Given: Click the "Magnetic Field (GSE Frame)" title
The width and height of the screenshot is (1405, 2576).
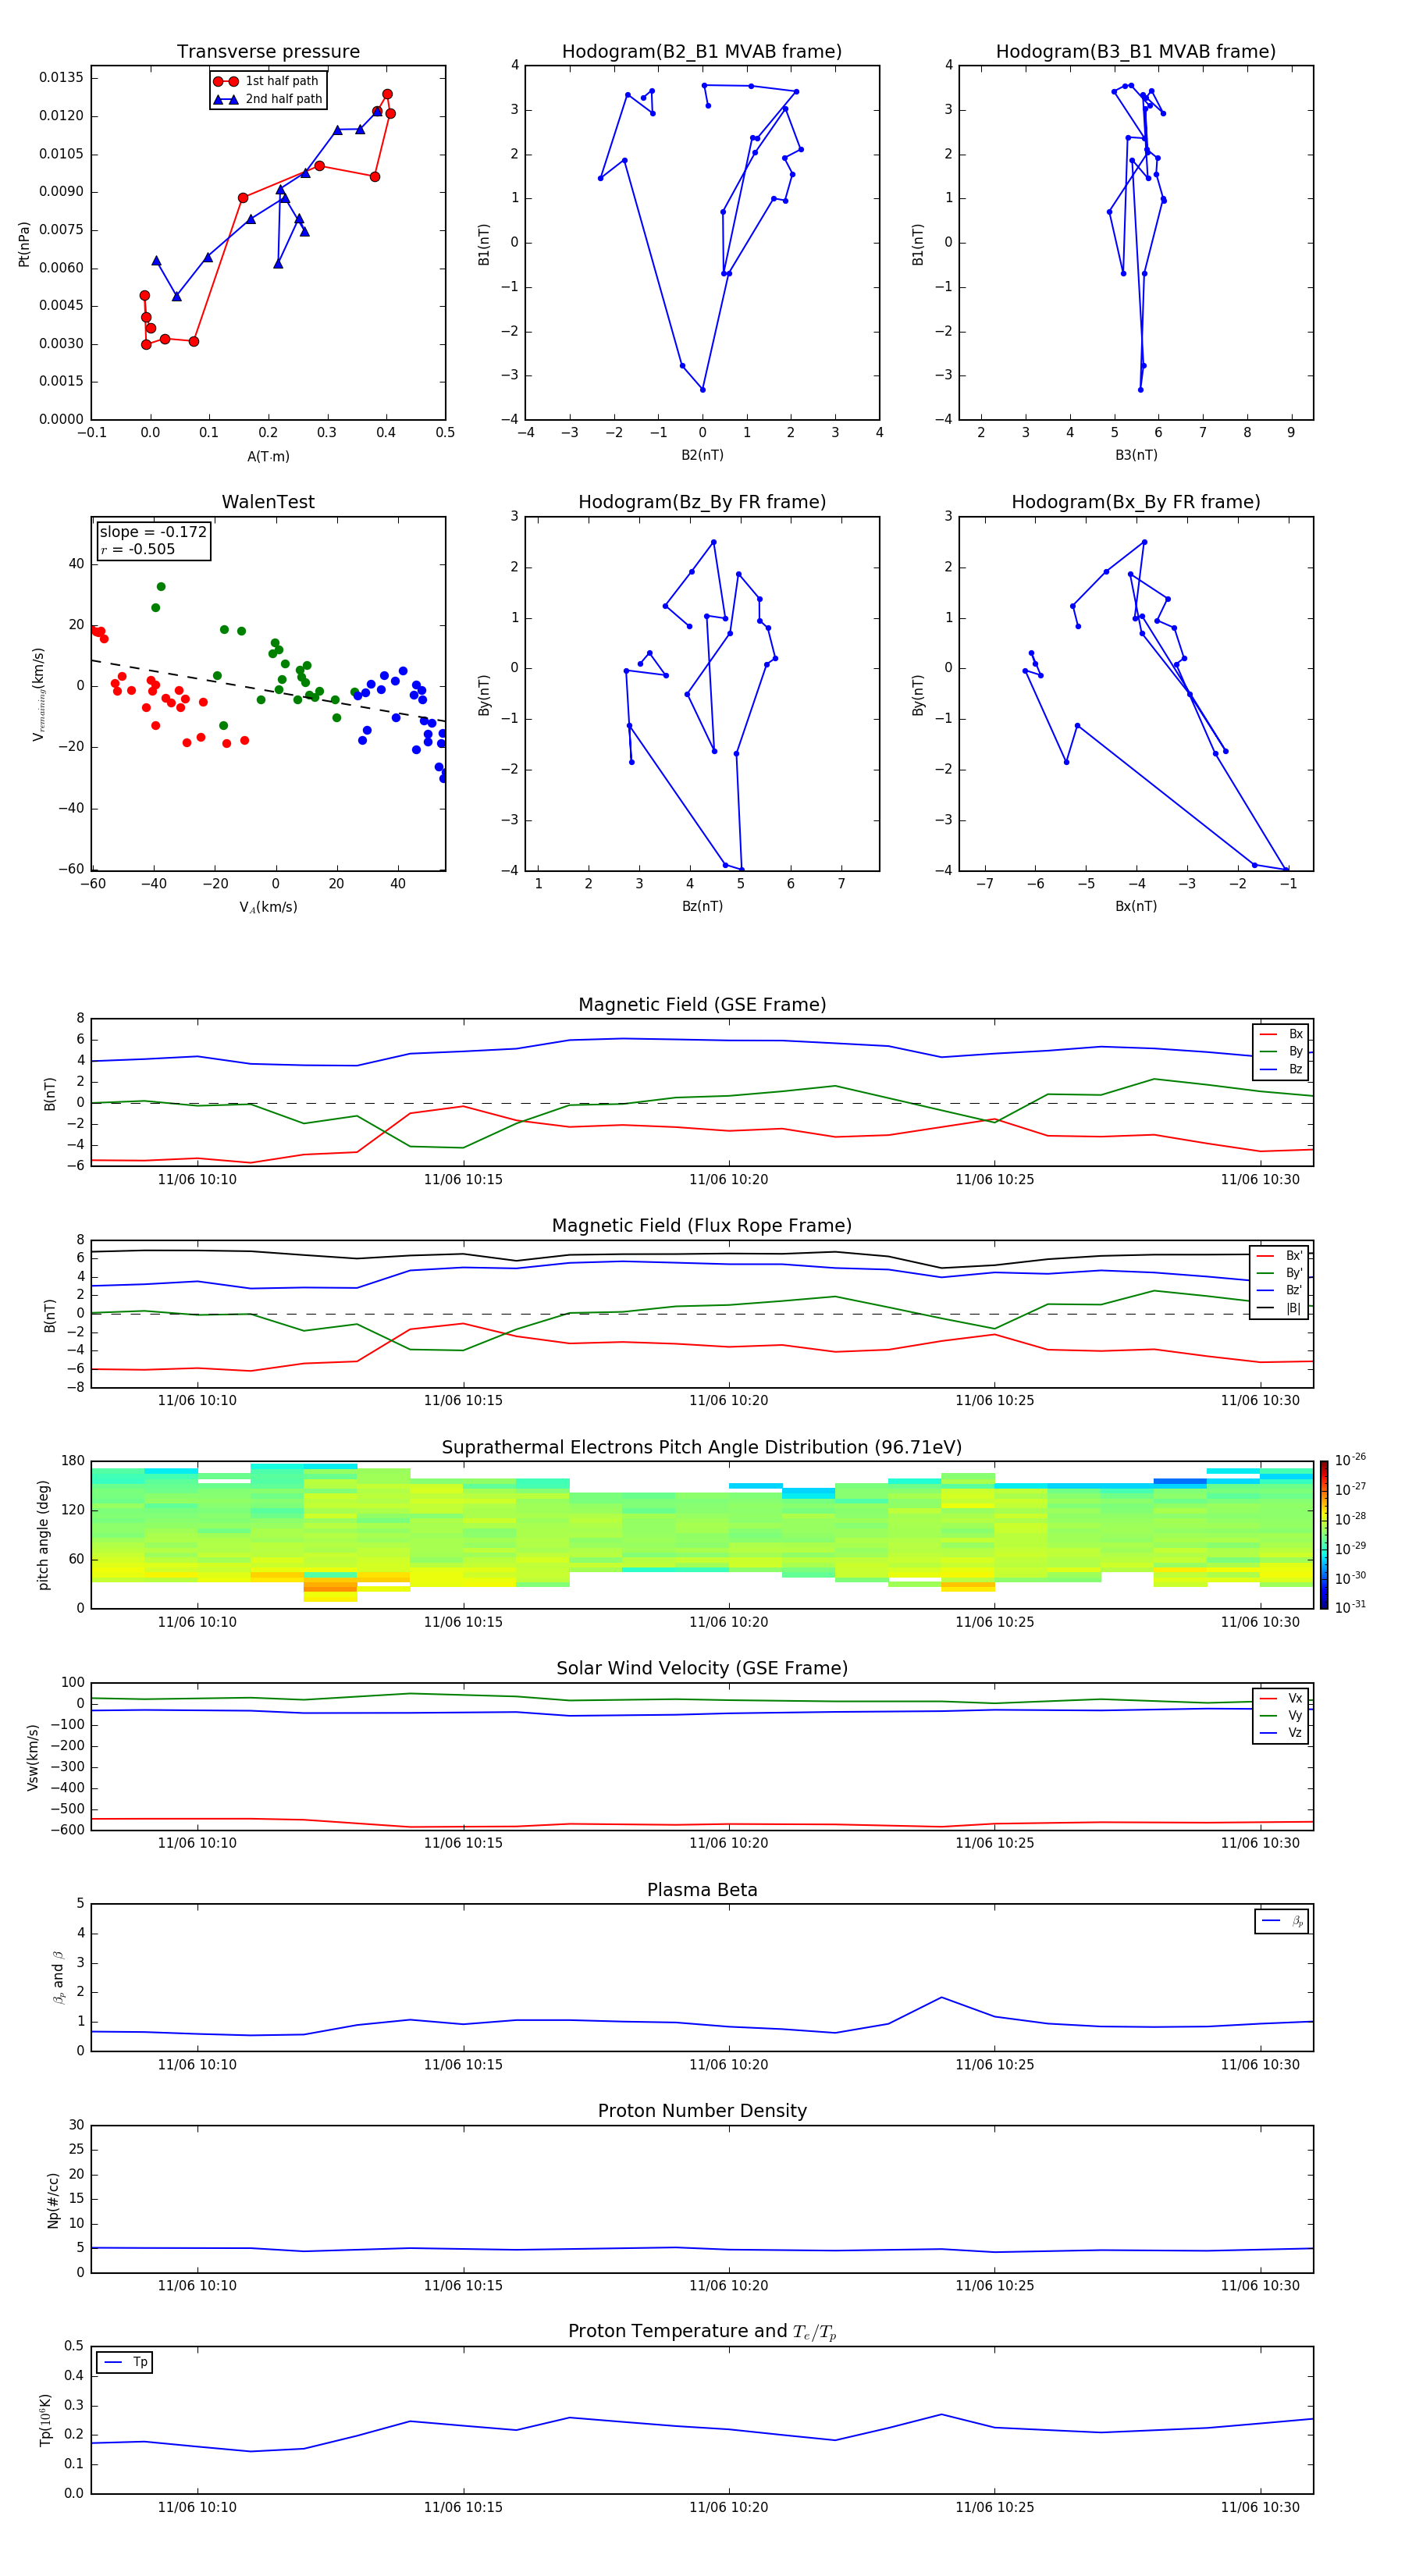Looking at the screenshot, I should point(702,1005).
